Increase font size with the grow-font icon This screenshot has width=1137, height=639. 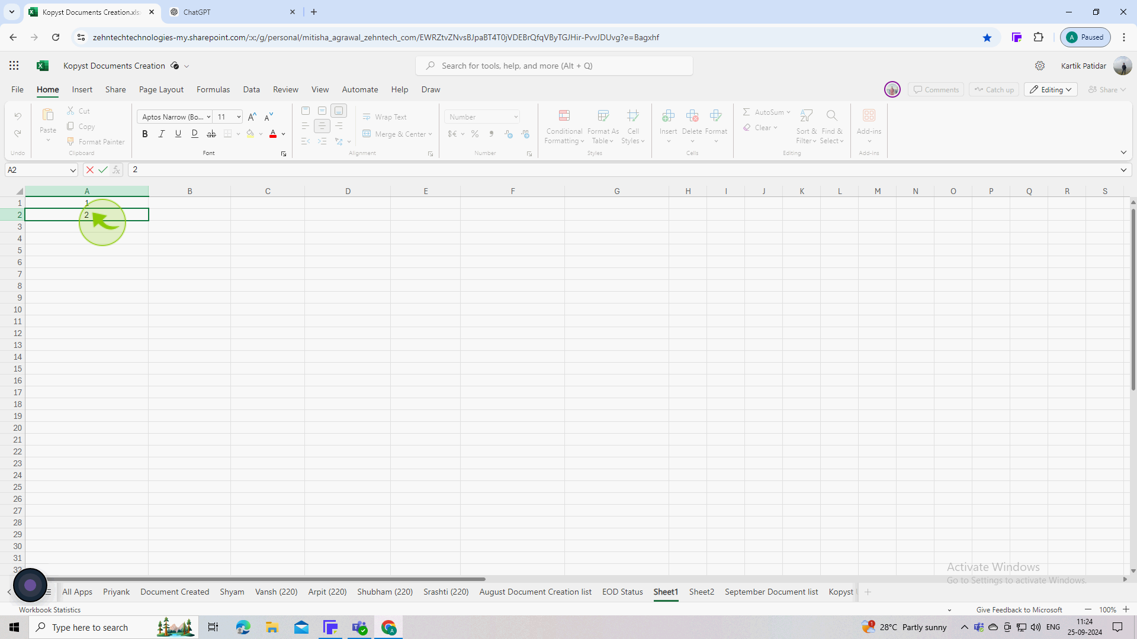[x=252, y=117]
